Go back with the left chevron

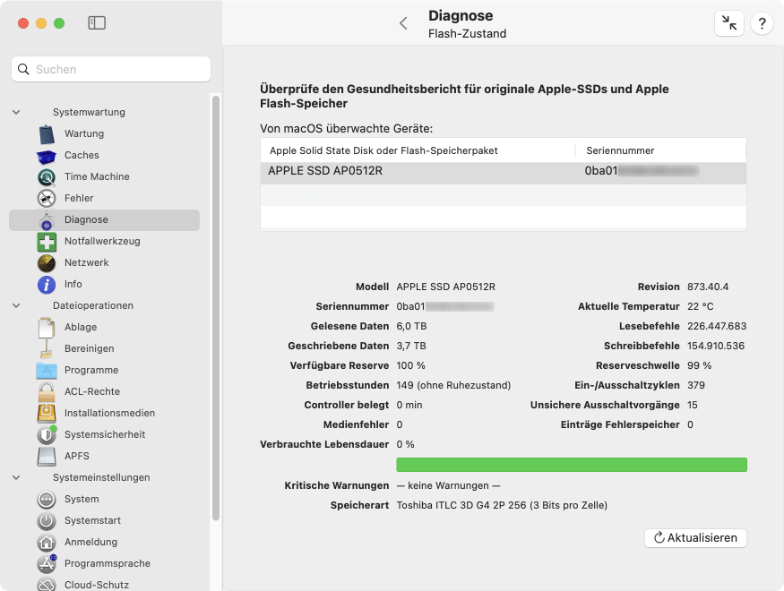[x=403, y=23]
